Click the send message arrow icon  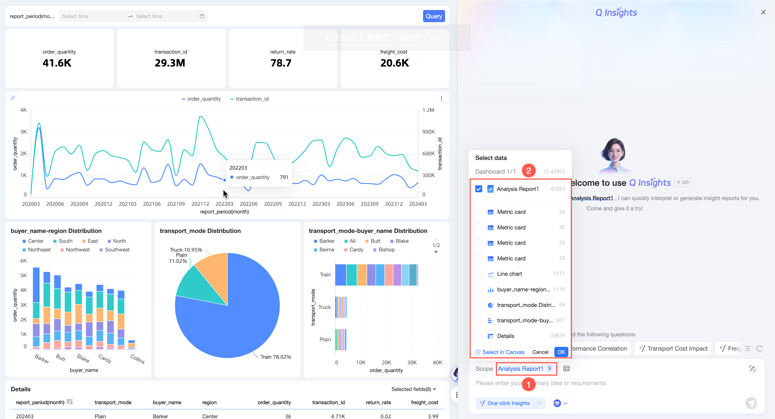pyautogui.click(x=751, y=403)
